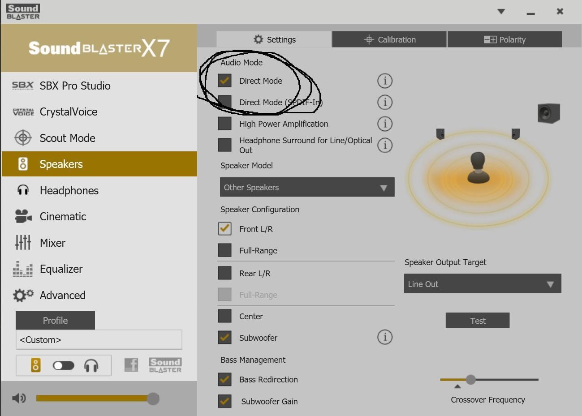This screenshot has height=416, width=582.
Task: Click the Profile button
Action: coord(55,321)
